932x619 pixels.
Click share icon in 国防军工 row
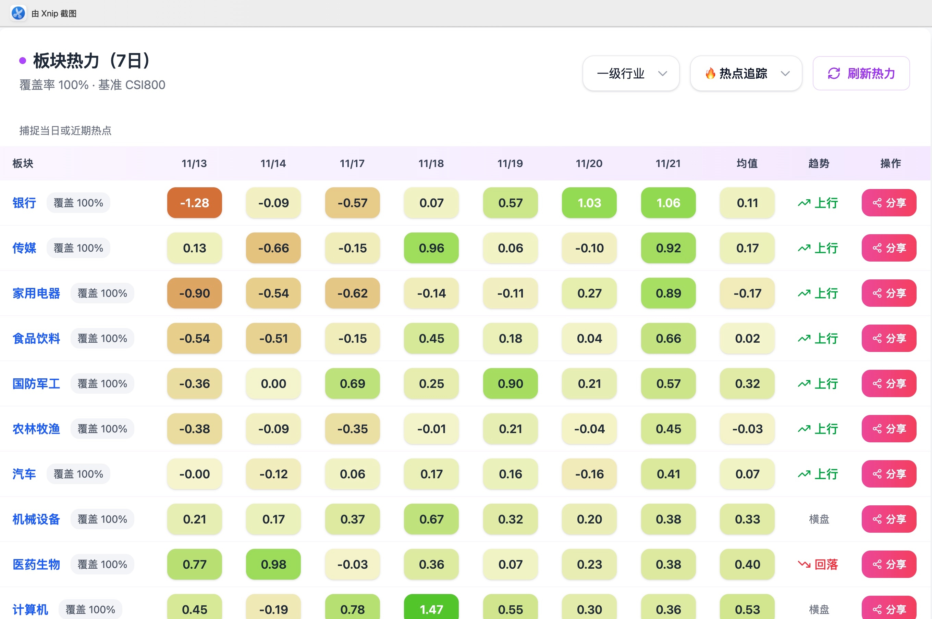click(877, 384)
